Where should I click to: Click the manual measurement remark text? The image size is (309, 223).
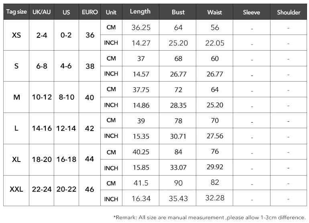click(209, 217)
